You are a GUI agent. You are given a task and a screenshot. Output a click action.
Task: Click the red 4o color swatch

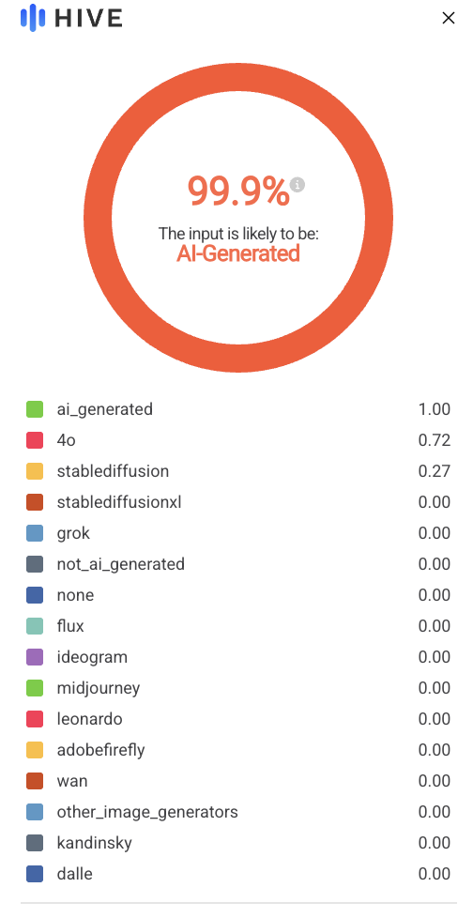tap(35, 440)
